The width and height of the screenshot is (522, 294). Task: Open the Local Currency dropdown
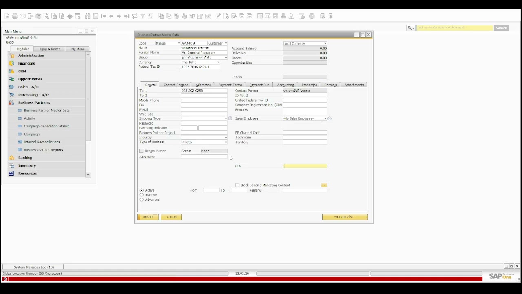[325, 43]
